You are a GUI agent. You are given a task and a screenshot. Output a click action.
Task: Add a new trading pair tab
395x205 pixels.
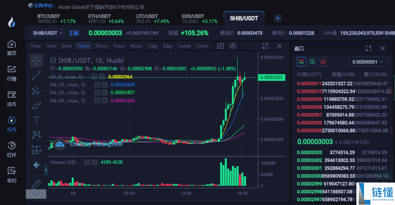(x=278, y=18)
